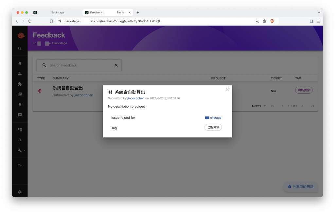Click the TAG column header

pos(298,78)
